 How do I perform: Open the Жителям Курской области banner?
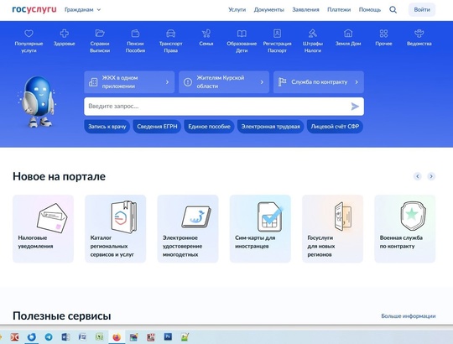[224, 82]
